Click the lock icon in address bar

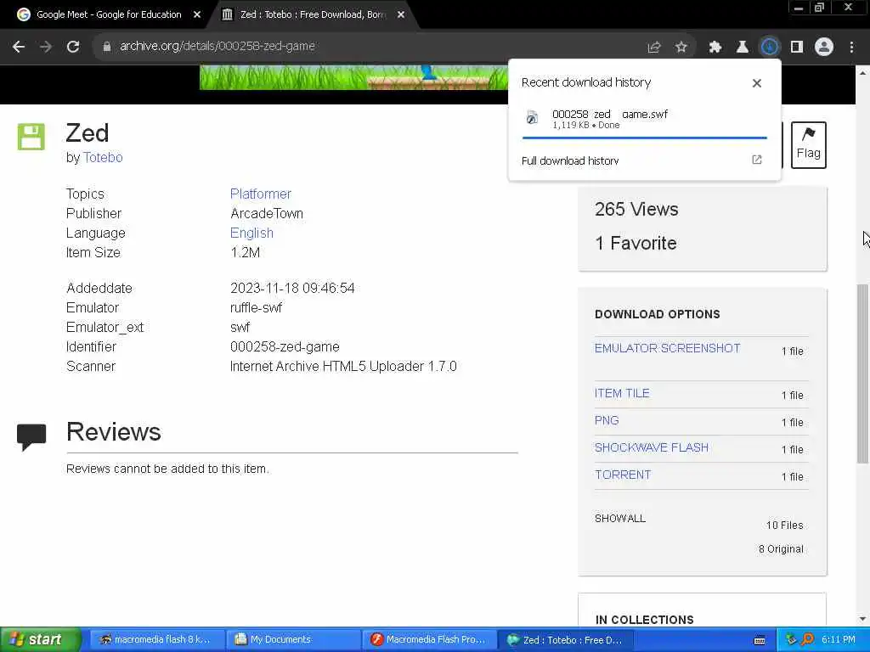[x=106, y=47]
